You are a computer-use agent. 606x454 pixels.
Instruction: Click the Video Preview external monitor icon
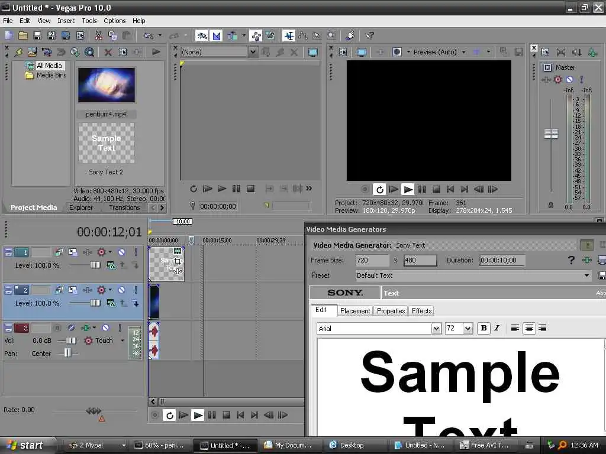coord(362,52)
